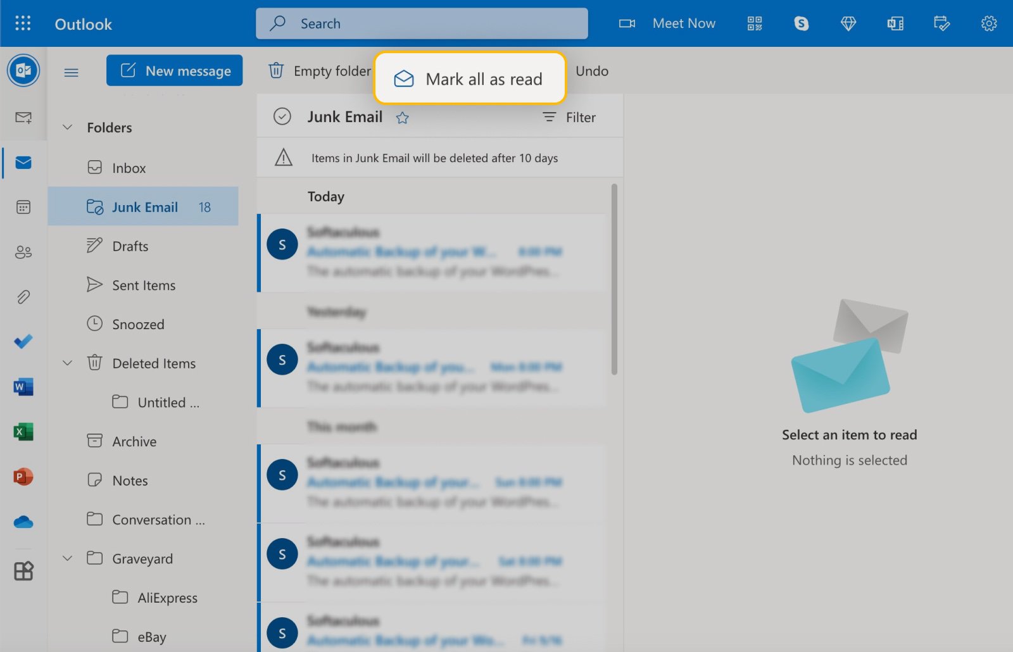Star the Junk Email folder
The image size is (1013, 652).
[402, 117]
